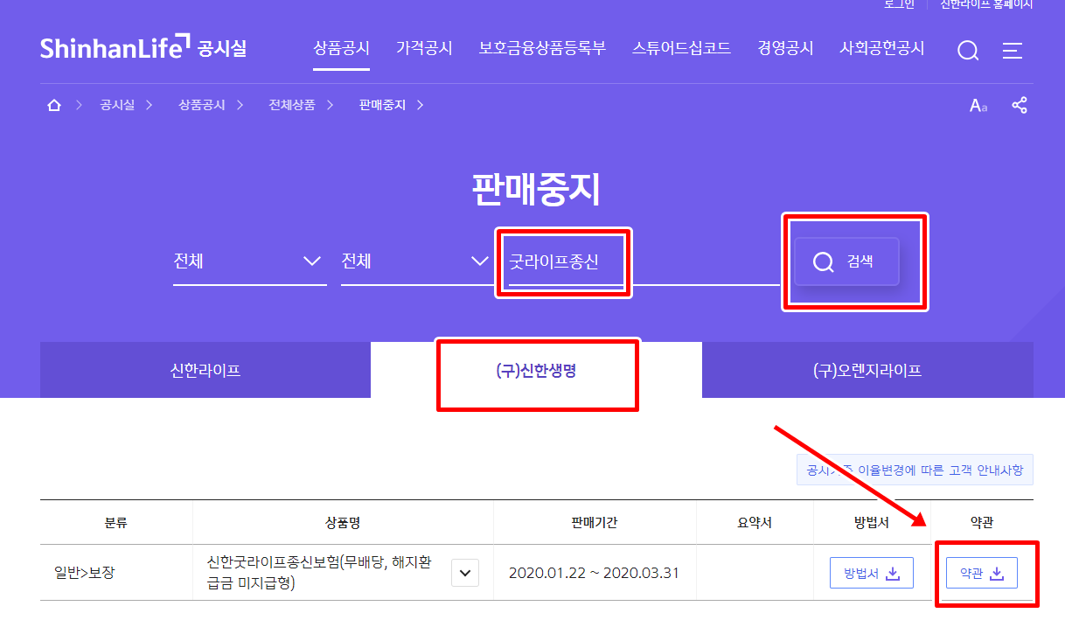The height and width of the screenshot is (627, 1065).
Task: Click the 상품명 column header
Action: (343, 523)
